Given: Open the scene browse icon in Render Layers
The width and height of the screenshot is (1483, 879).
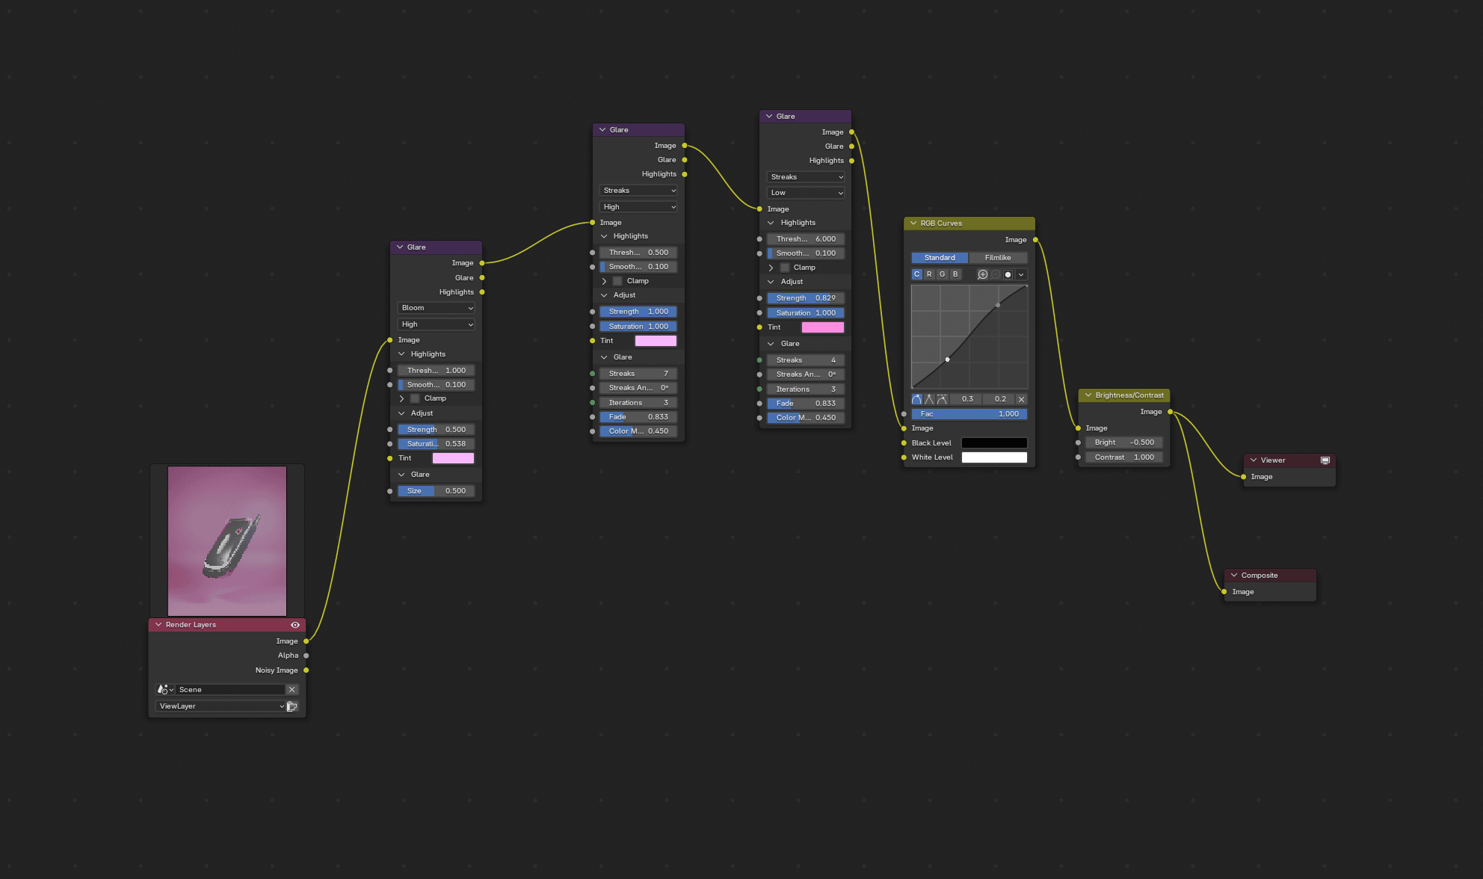Looking at the screenshot, I should click(x=165, y=690).
